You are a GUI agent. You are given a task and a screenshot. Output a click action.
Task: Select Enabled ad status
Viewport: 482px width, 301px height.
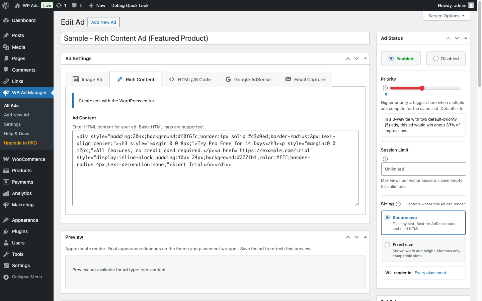point(401,59)
